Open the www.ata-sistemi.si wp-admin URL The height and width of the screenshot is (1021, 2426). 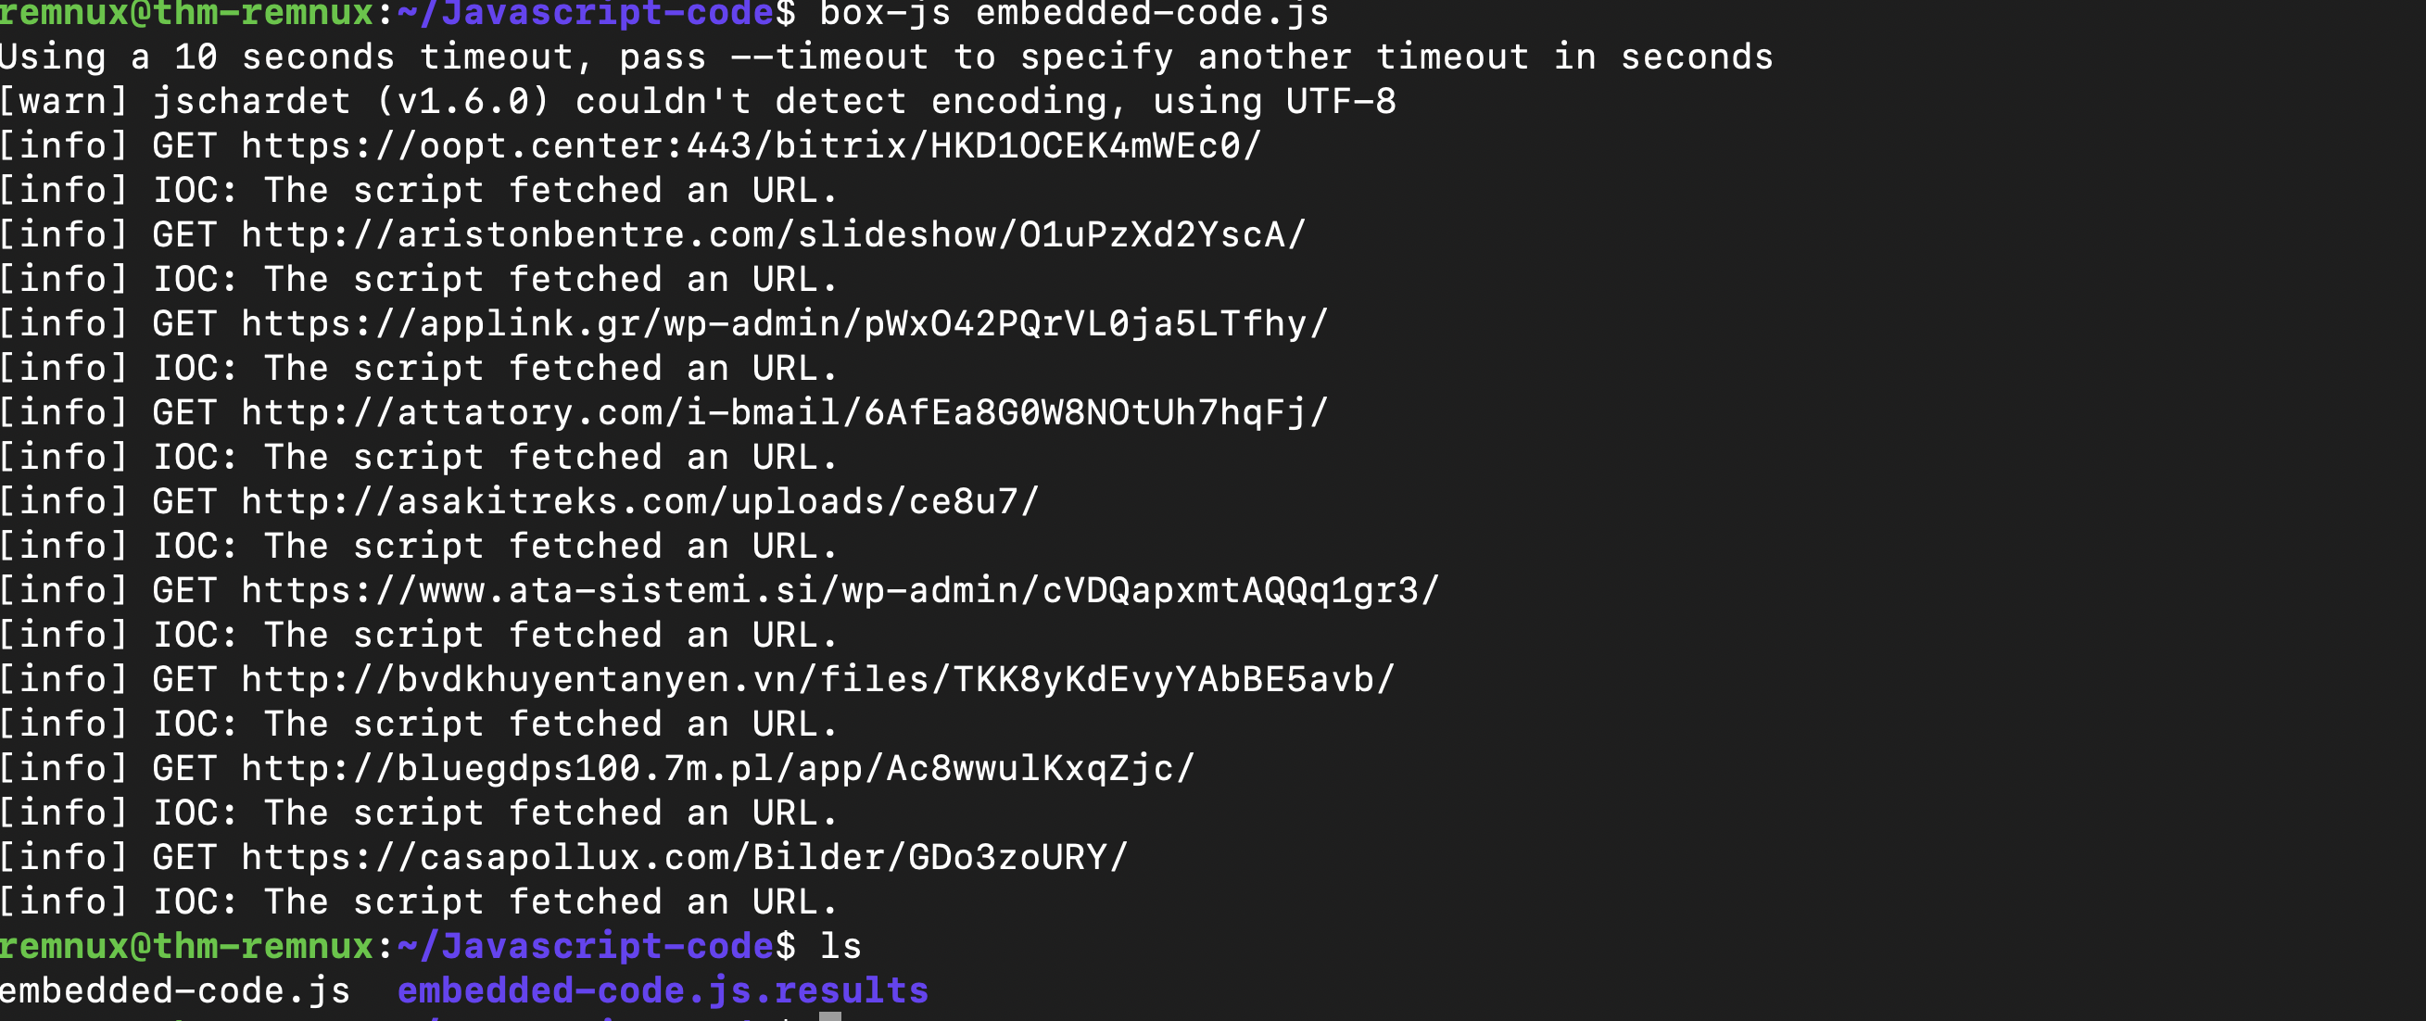pyautogui.click(x=840, y=590)
